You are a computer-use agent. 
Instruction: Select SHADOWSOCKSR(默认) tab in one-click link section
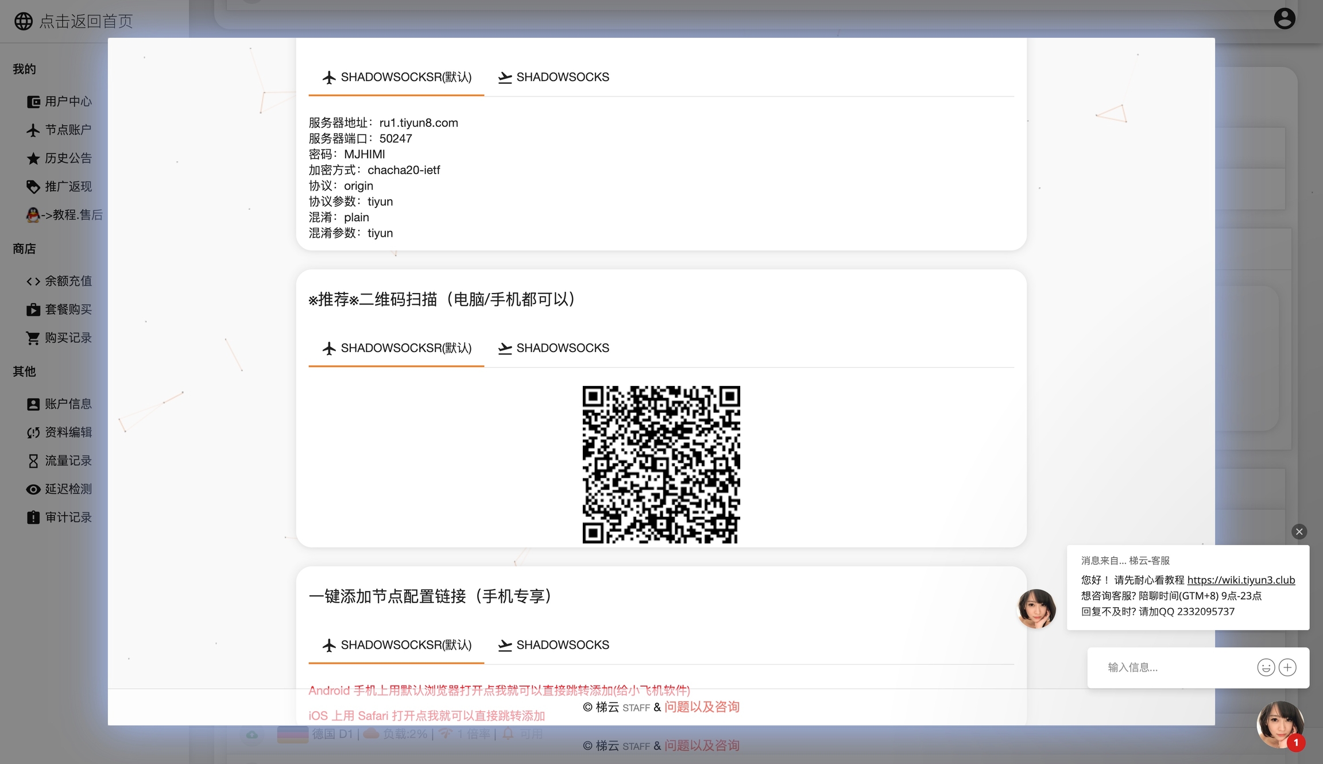click(x=396, y=645)
